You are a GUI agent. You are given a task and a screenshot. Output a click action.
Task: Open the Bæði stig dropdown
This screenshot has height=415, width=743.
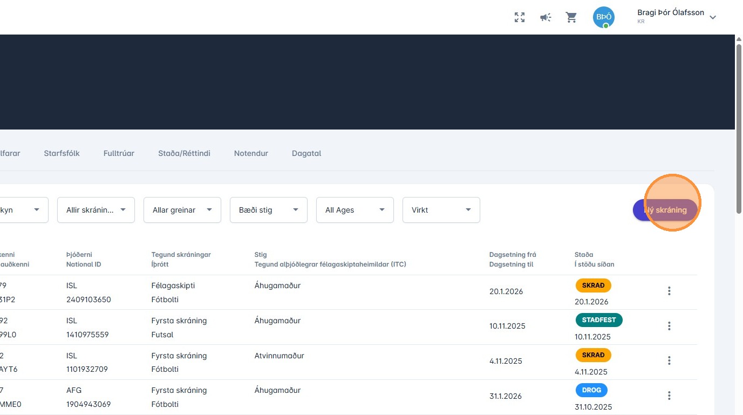pos(269,210)
